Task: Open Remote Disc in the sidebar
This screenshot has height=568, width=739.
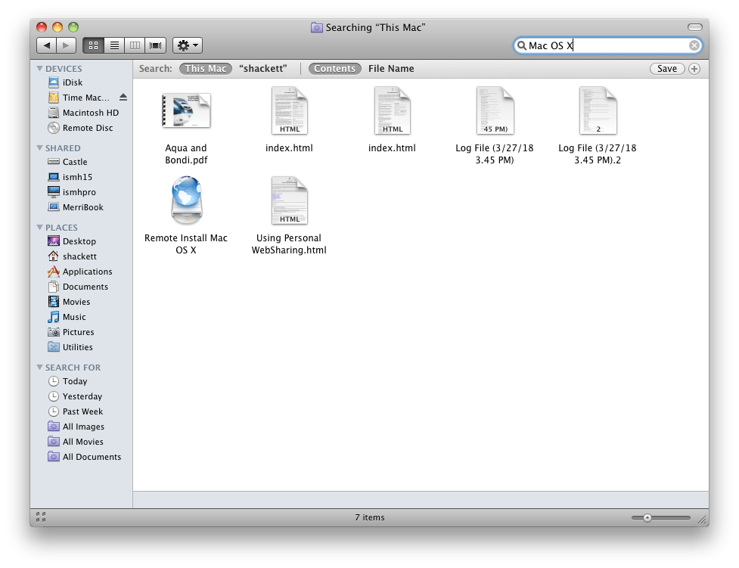Action: click(81, 128)
